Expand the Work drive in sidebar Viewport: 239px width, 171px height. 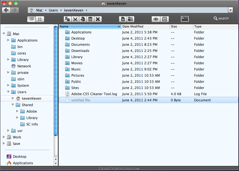click(4, 137)
